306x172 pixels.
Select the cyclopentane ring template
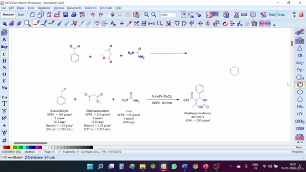tap(300, 99)
